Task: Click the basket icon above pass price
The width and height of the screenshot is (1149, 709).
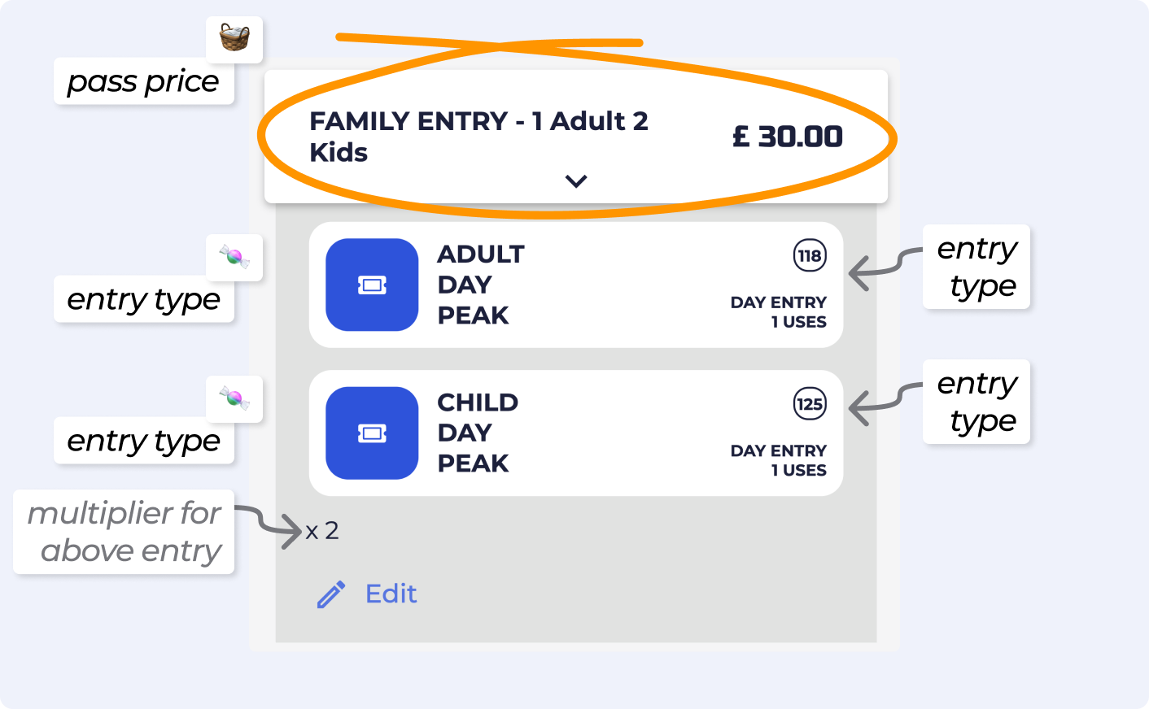Action: [x=234, y=38]
